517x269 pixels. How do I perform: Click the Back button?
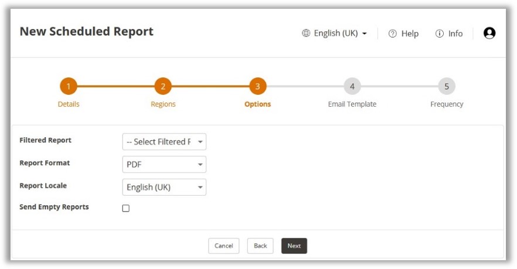pos(260,246)
